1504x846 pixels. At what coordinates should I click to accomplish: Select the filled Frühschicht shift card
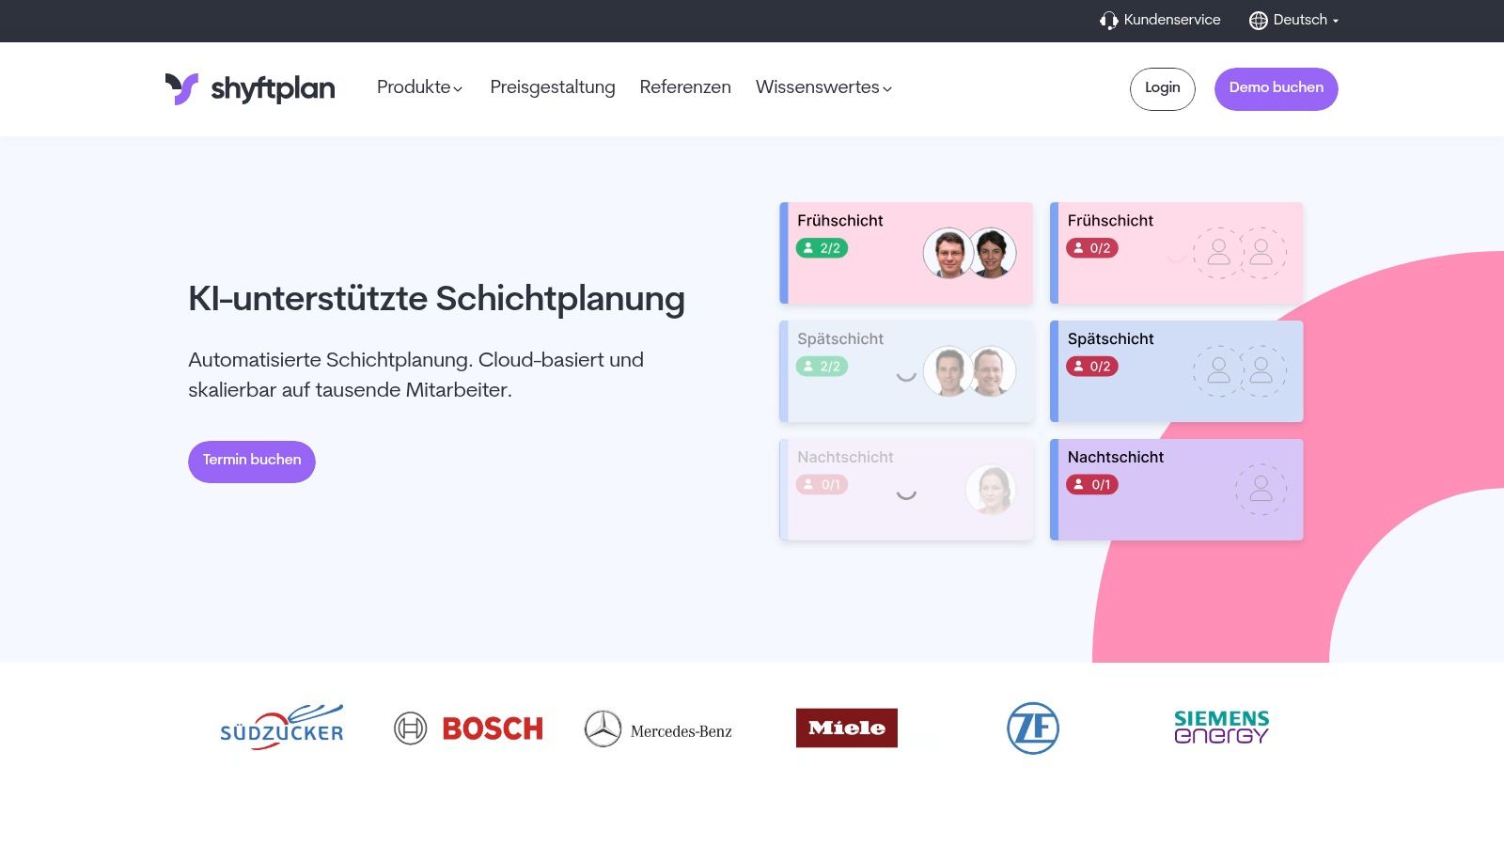tap(906, 253)
